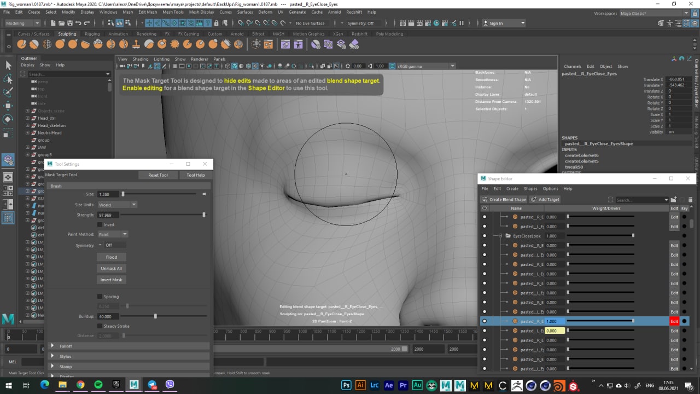Toggle the red Edit button of the selected target

tap(674, 321)
